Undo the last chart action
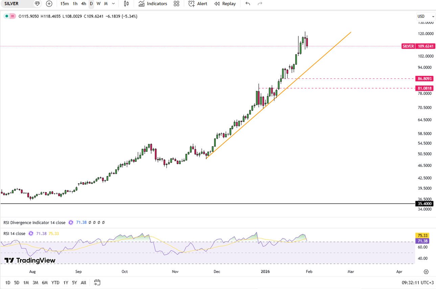The height and width of the screenshot is (289, 436). pyautogui.click(x=248, y=4)
